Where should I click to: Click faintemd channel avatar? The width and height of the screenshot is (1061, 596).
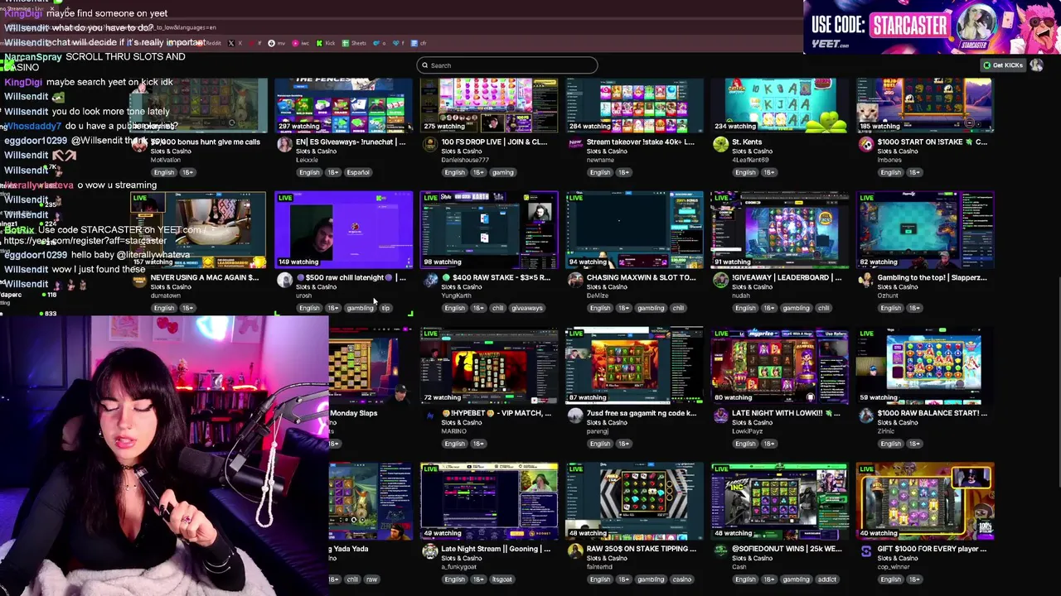click(x=575, y=552)
